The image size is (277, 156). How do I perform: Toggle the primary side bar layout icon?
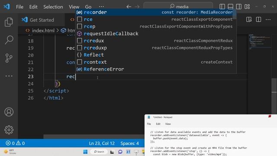tap(222, 6)
